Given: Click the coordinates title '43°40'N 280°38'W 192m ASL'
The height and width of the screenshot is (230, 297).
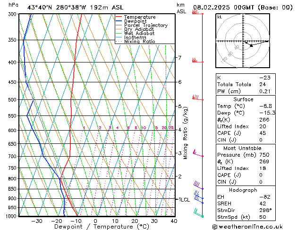Looking at the screenshot, I should [75, 8].
